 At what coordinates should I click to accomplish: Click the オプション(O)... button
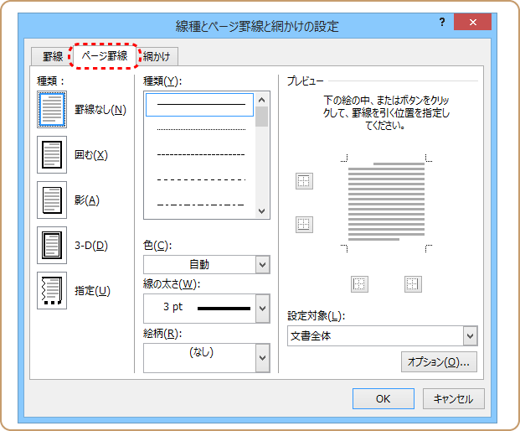coord(439,362)
